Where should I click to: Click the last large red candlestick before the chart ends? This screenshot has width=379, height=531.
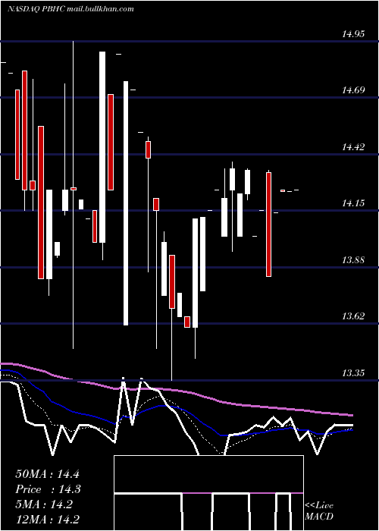[268, 225]
